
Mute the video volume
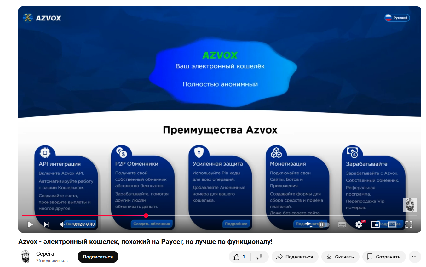click(62, 224)
